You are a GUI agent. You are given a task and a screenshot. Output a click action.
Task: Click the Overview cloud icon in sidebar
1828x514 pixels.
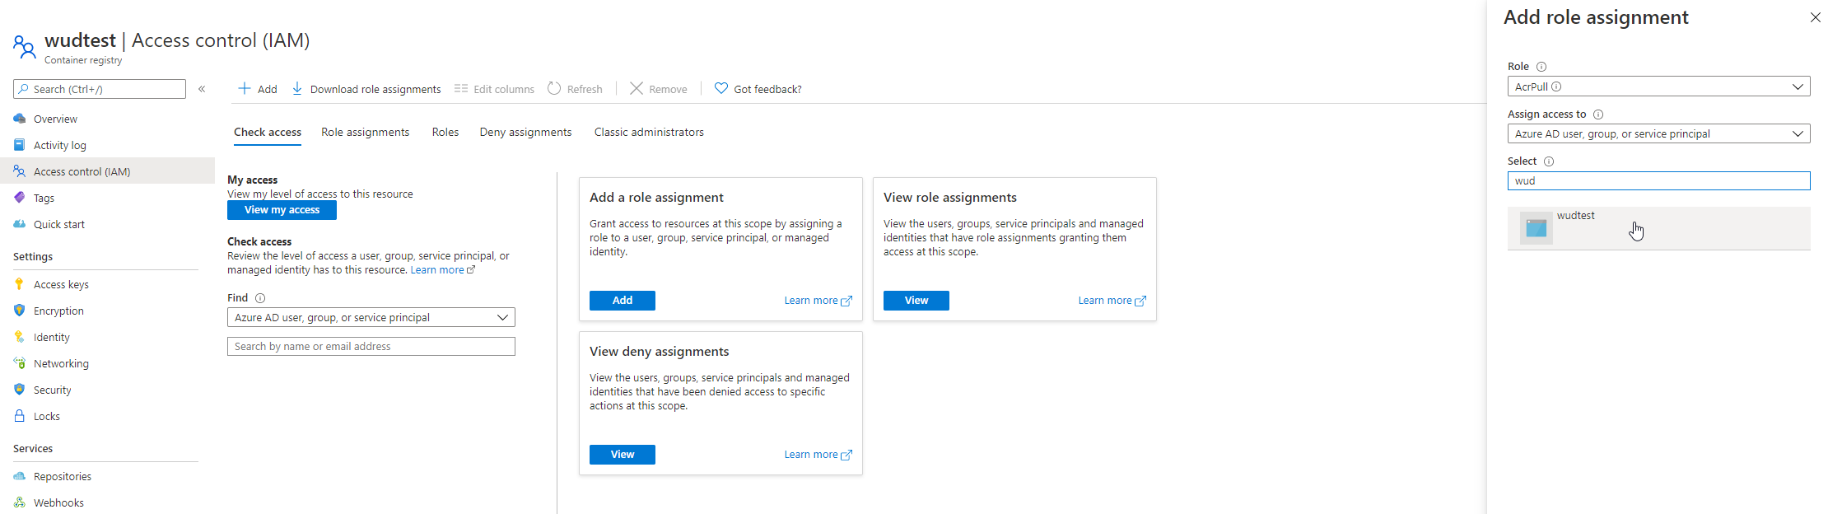tap(20, 119)
